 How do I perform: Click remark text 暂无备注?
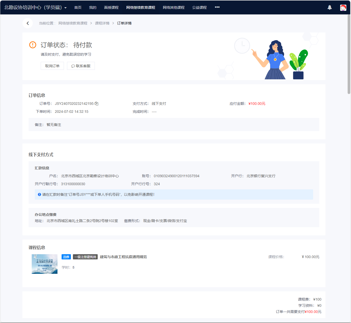point(54,125)
